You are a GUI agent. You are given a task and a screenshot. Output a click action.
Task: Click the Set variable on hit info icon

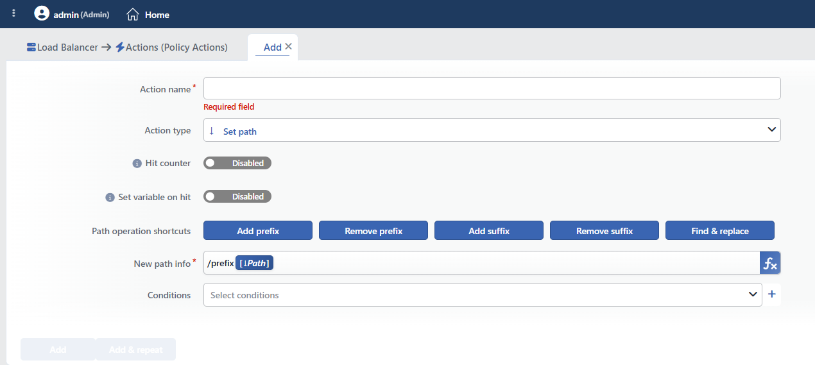pyautogui.click(x=110, y=198)
